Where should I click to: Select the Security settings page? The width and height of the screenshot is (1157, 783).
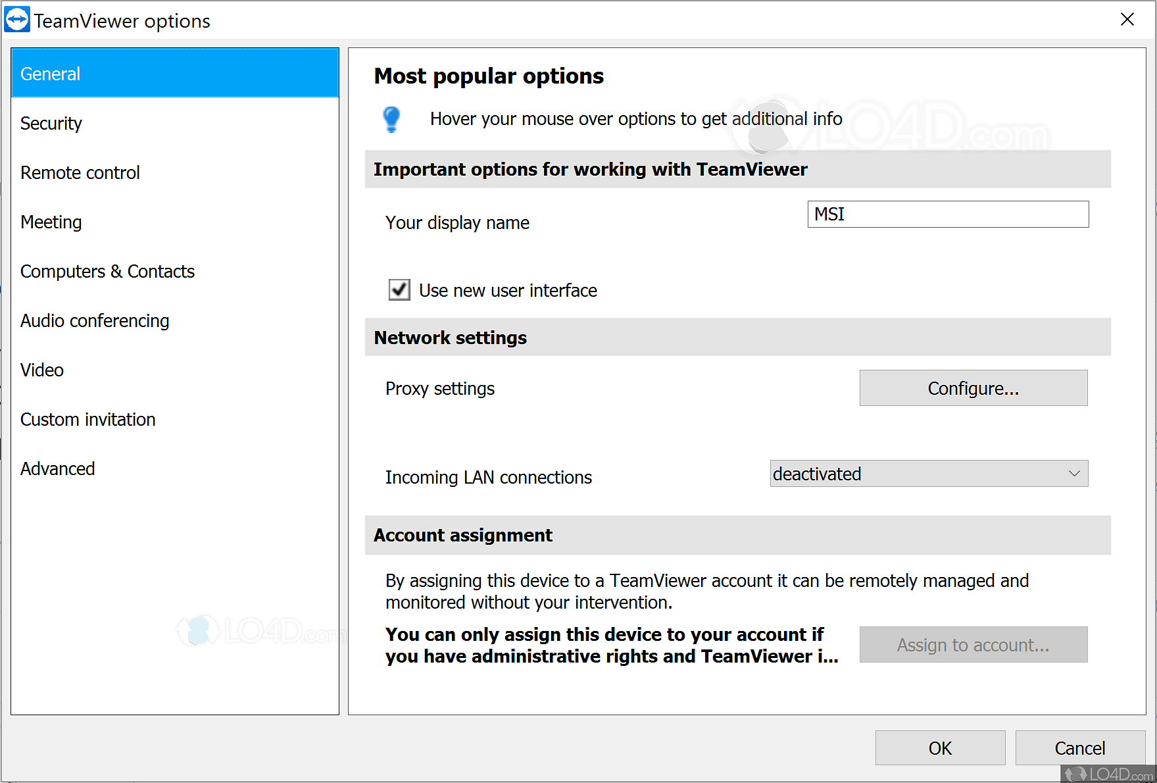[51, 123]
